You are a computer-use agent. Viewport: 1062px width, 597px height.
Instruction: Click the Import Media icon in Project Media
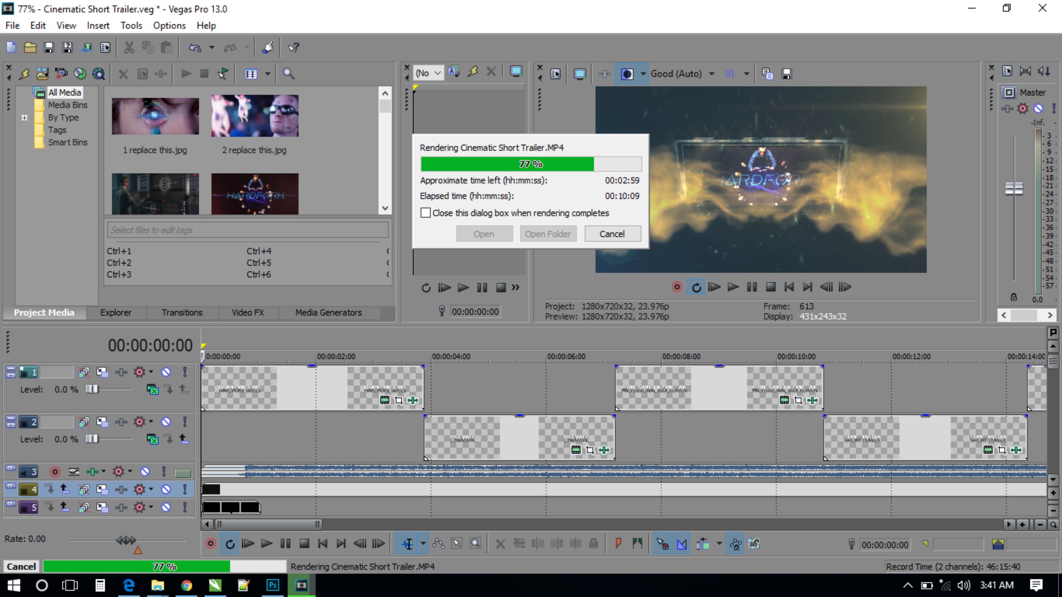(x=42, y=74)
